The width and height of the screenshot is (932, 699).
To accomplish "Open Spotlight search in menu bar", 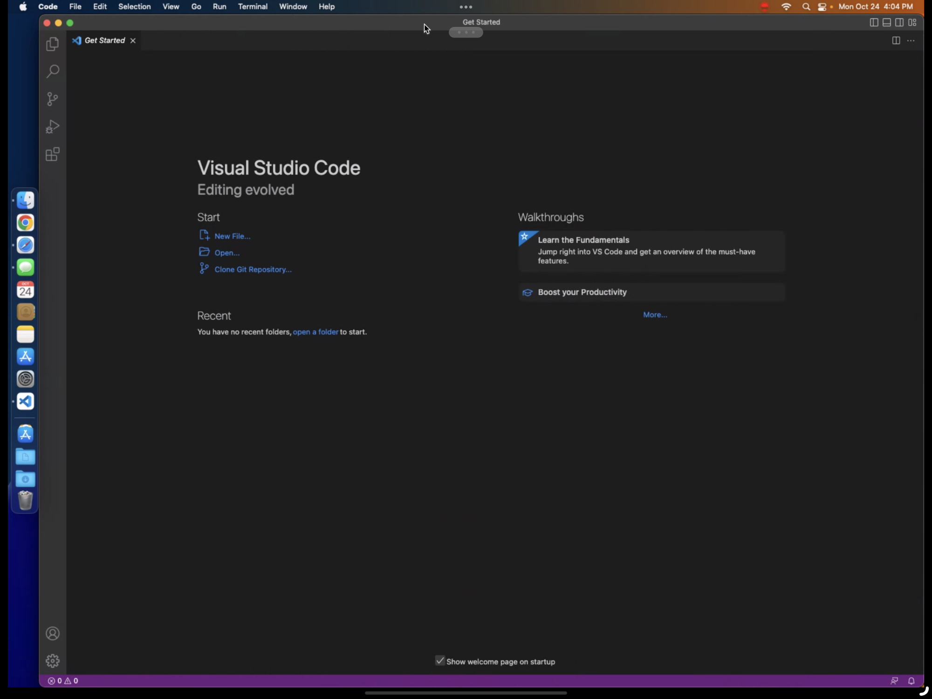I will 806,7.
